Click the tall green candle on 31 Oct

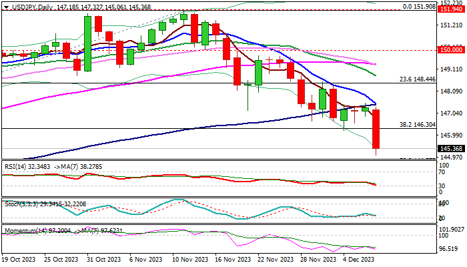point(87,43)
